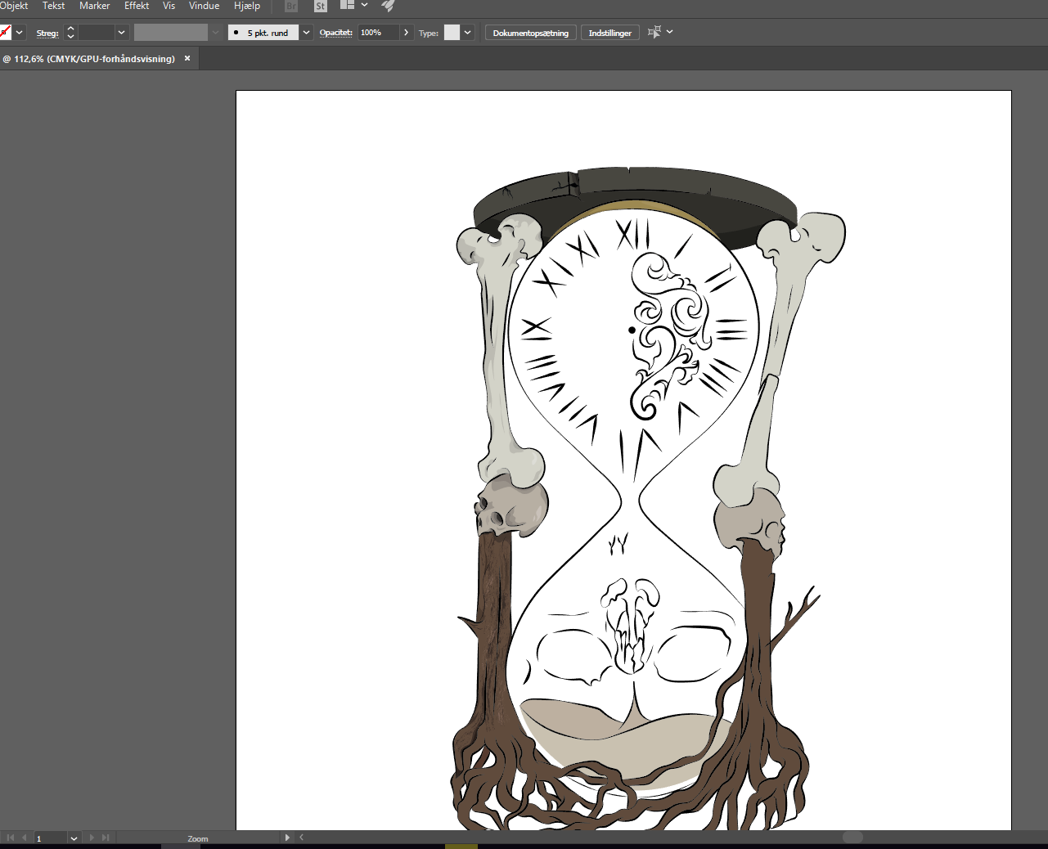Expand the stroke color swatch dropdown
Image resolution: width=1048 pixels, height=849 pixels.
(x=20, y=33)
